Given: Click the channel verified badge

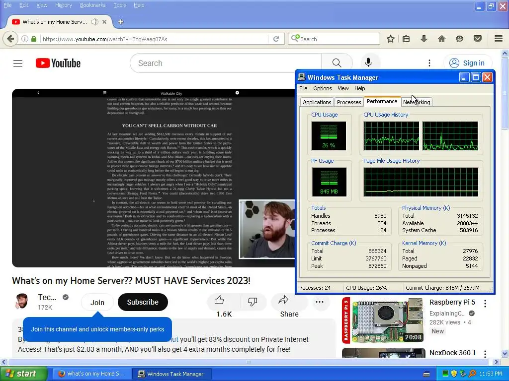Looking at the screenshot, I should pos(66,297).
